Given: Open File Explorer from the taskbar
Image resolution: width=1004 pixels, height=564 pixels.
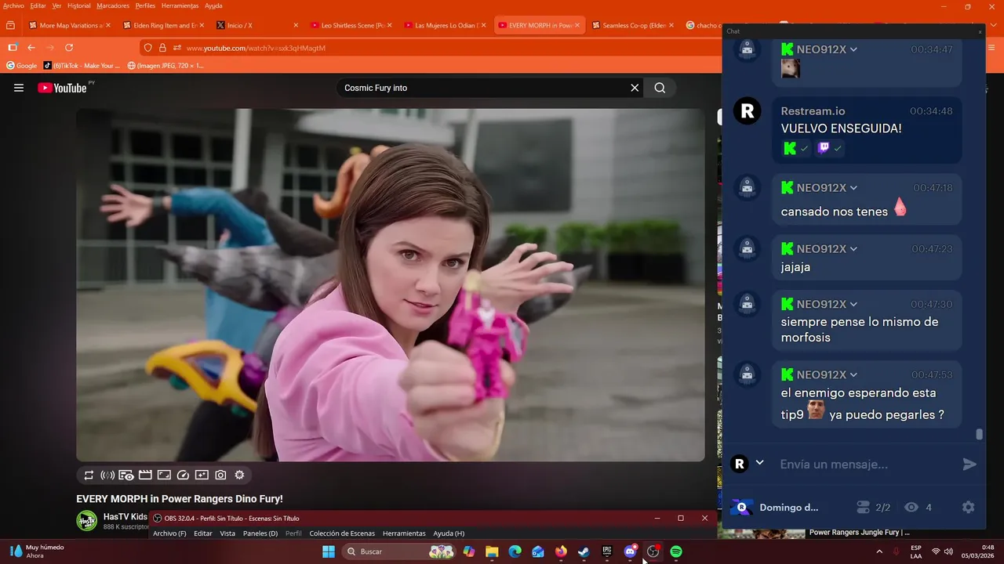Looking at the screenshot, I should 492,551.
